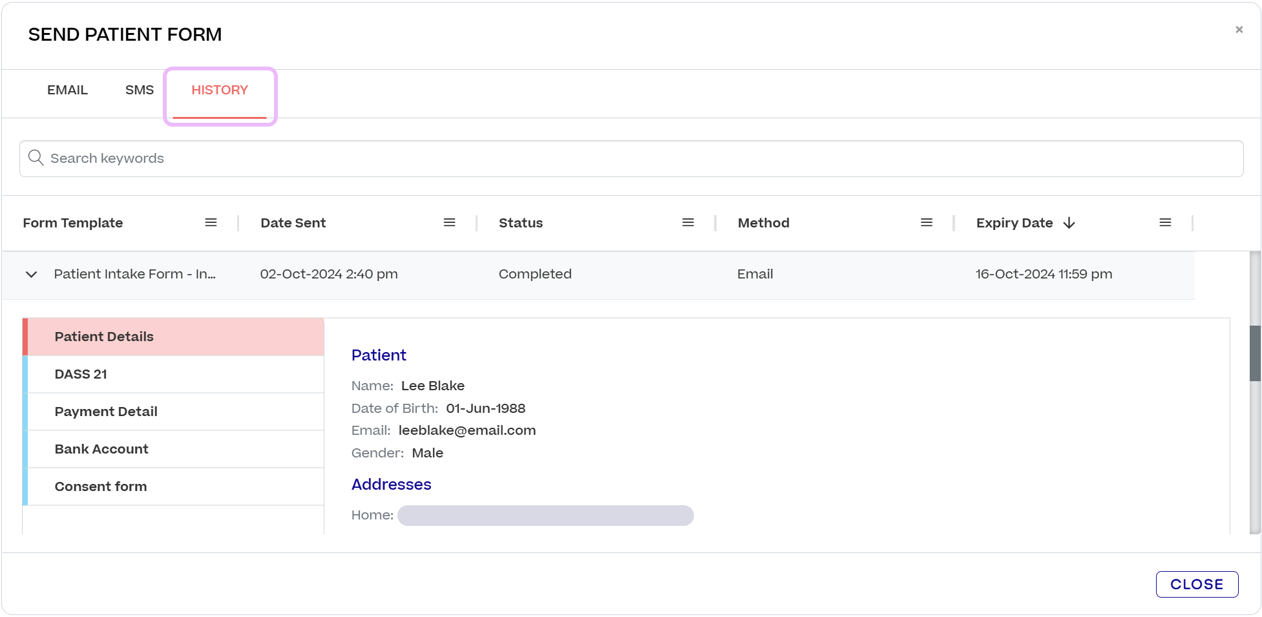1262x617 pixels.
Task: Open the Date Sent column menu icon
Action: click(450, 222)
